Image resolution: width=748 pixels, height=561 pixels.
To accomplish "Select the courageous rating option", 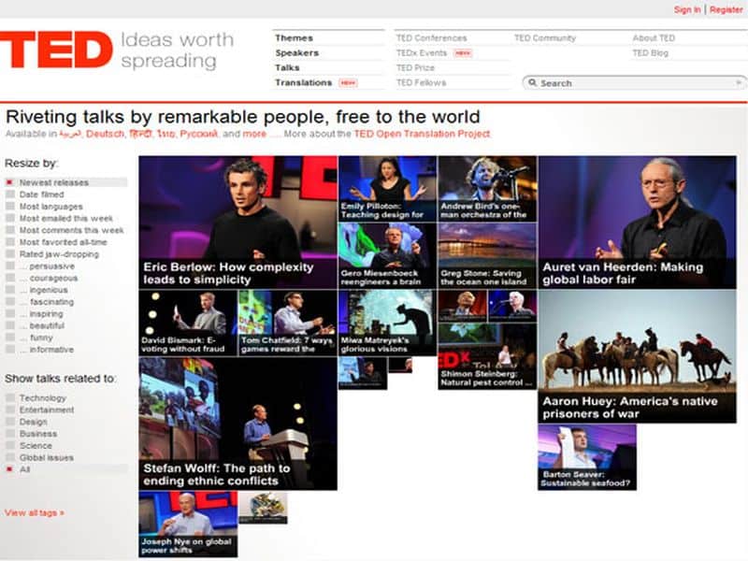I will (41, 278).
